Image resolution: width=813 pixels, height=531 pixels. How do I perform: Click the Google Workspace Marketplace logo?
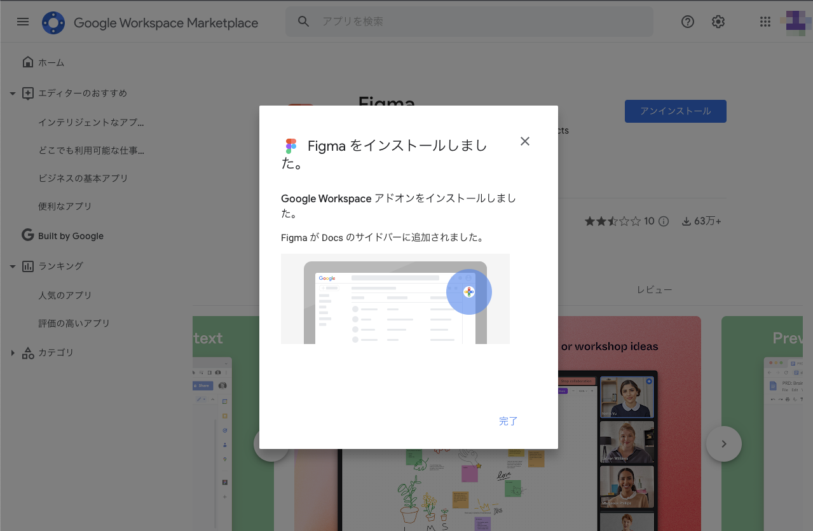(53, 22)
